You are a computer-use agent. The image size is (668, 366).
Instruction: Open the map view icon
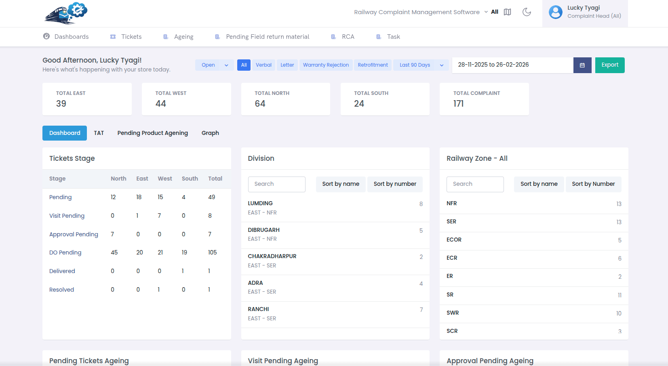[507, 12]
